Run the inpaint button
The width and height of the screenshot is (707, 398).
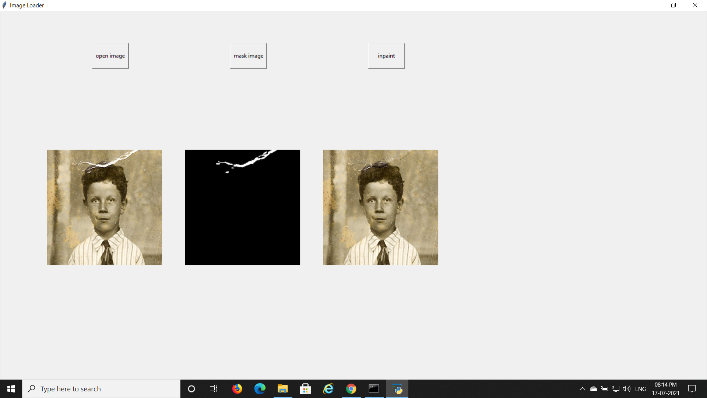tap(386, 56)
